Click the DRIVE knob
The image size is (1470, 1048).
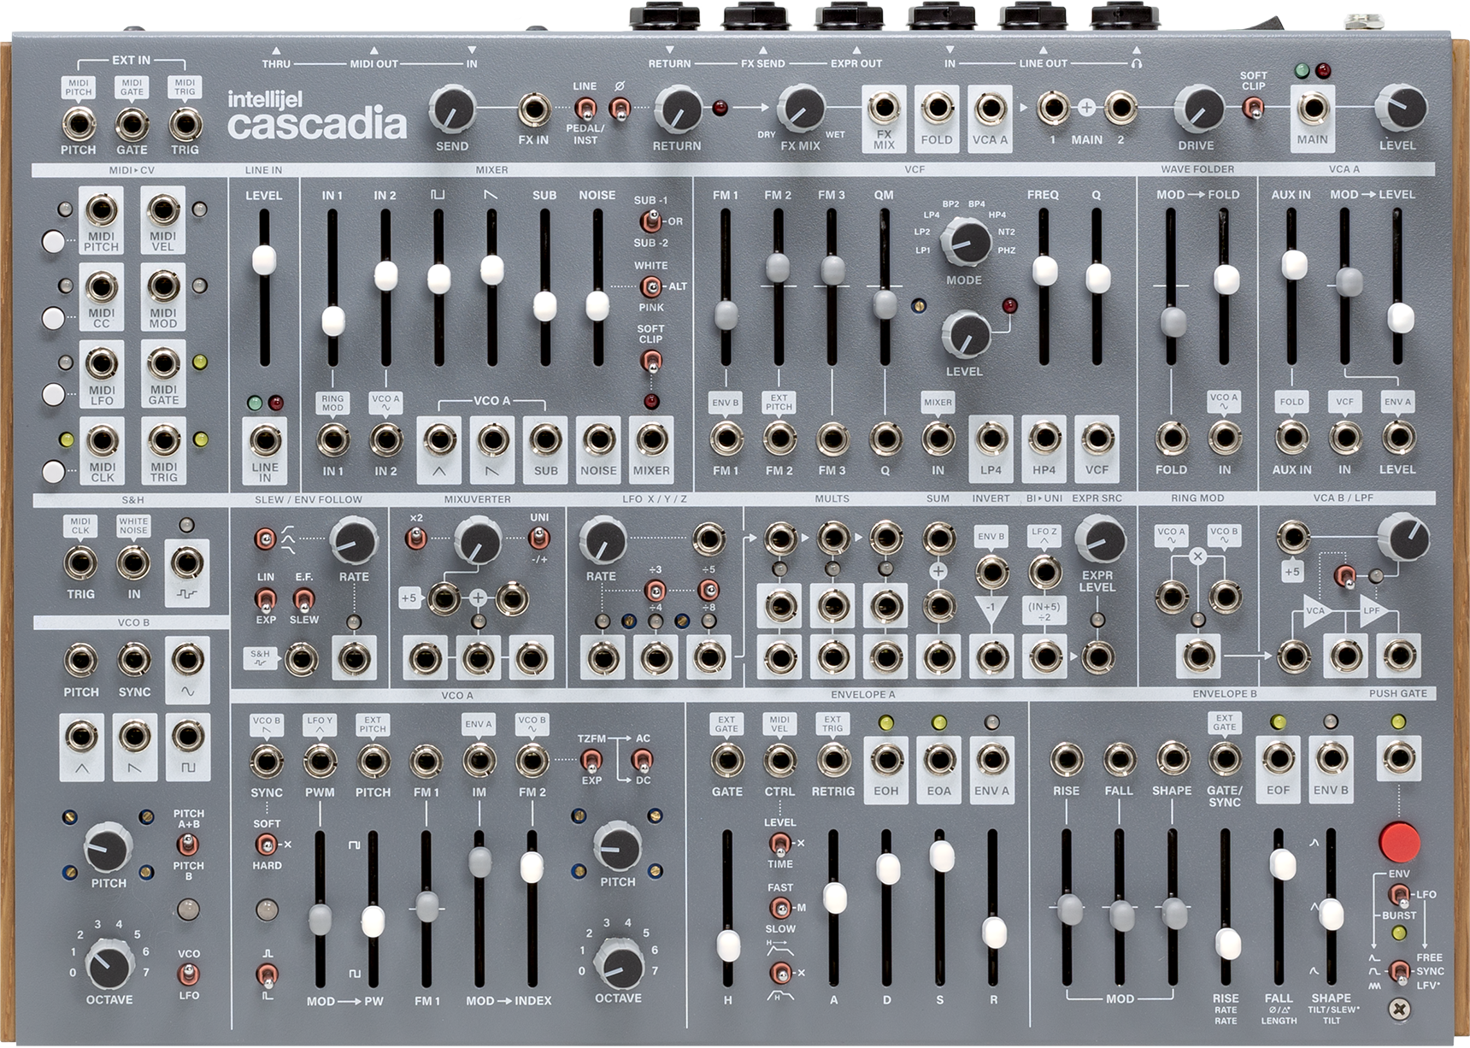(1197, 109)
